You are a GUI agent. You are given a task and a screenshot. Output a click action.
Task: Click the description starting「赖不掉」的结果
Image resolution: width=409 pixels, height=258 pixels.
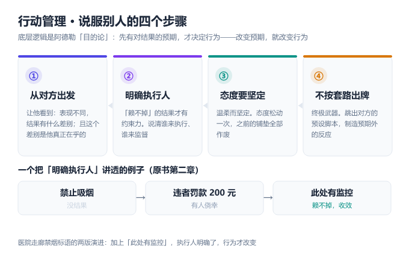[156, 124]
